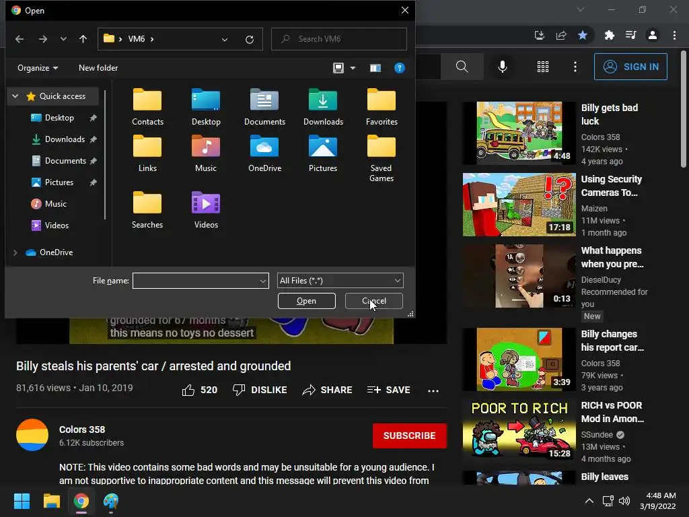
Task: Click the YouTube voice search microphone
Action: (x=503, y=67)
